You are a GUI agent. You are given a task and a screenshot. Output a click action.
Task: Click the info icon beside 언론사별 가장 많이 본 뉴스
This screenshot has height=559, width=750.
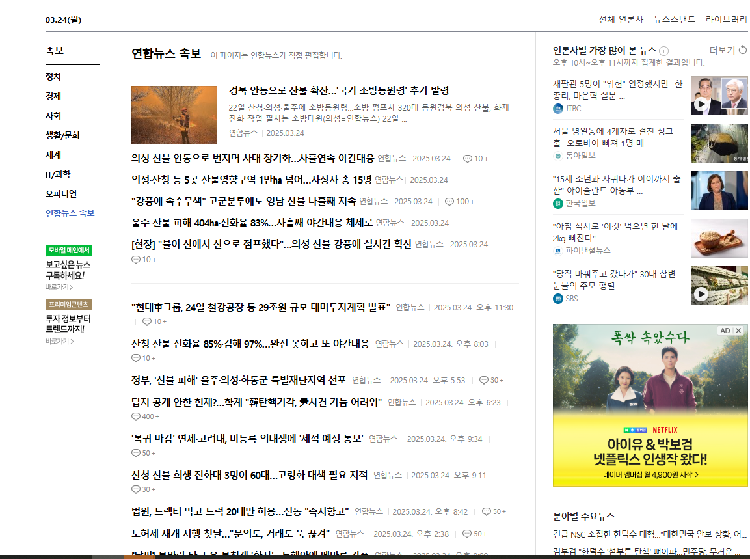coord(663,51)
